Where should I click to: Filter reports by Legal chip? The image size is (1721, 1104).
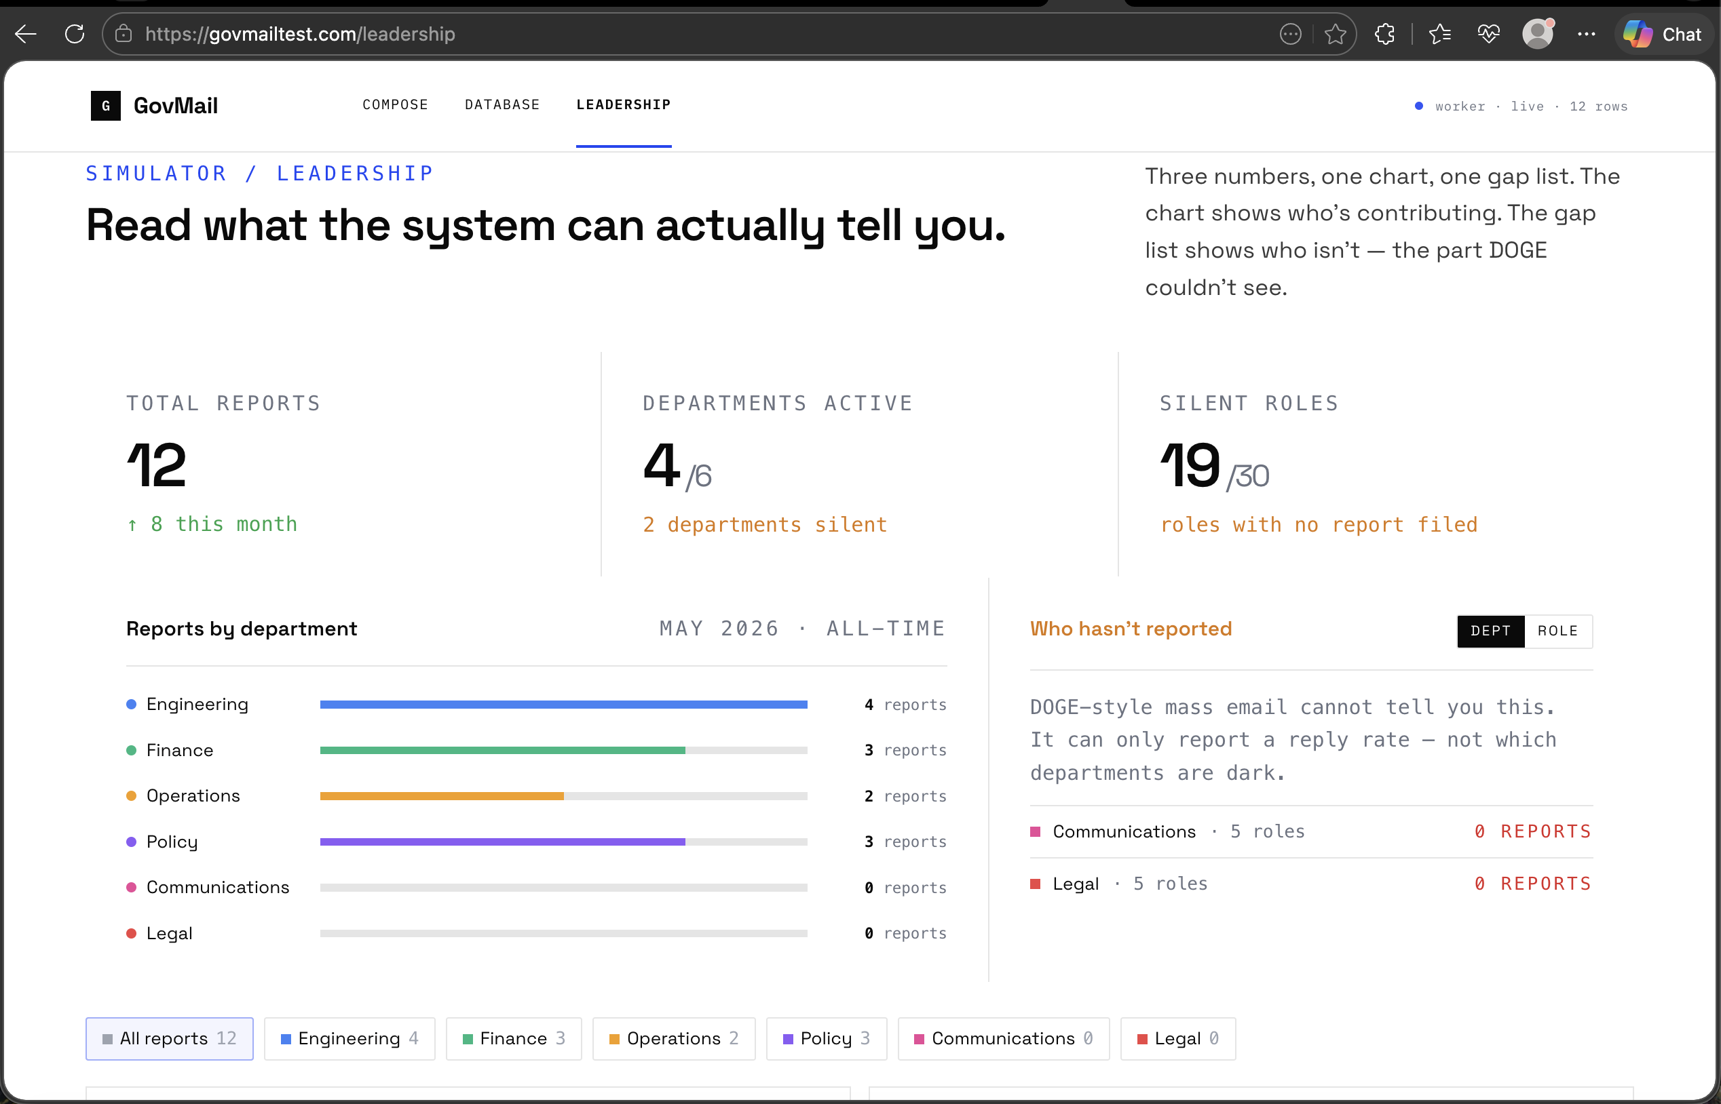1178,1038
